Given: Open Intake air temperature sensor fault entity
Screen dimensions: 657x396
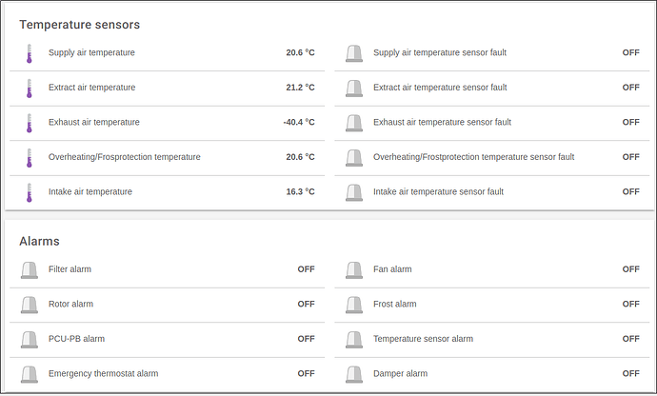Looking at the screenshot, I should [438, 192].
